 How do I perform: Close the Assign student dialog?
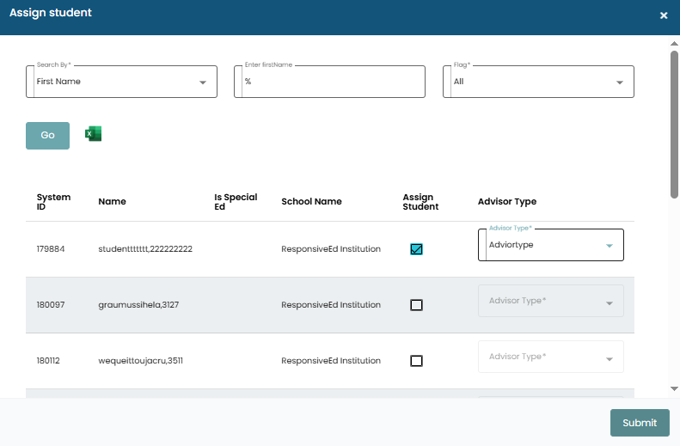click(663, 15)
